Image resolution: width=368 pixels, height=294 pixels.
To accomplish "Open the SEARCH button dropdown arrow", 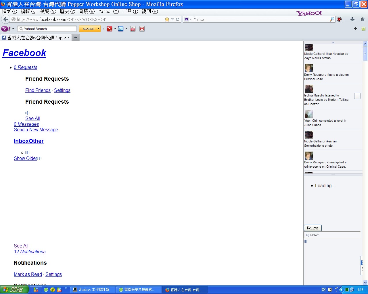I will pos(98,29).
